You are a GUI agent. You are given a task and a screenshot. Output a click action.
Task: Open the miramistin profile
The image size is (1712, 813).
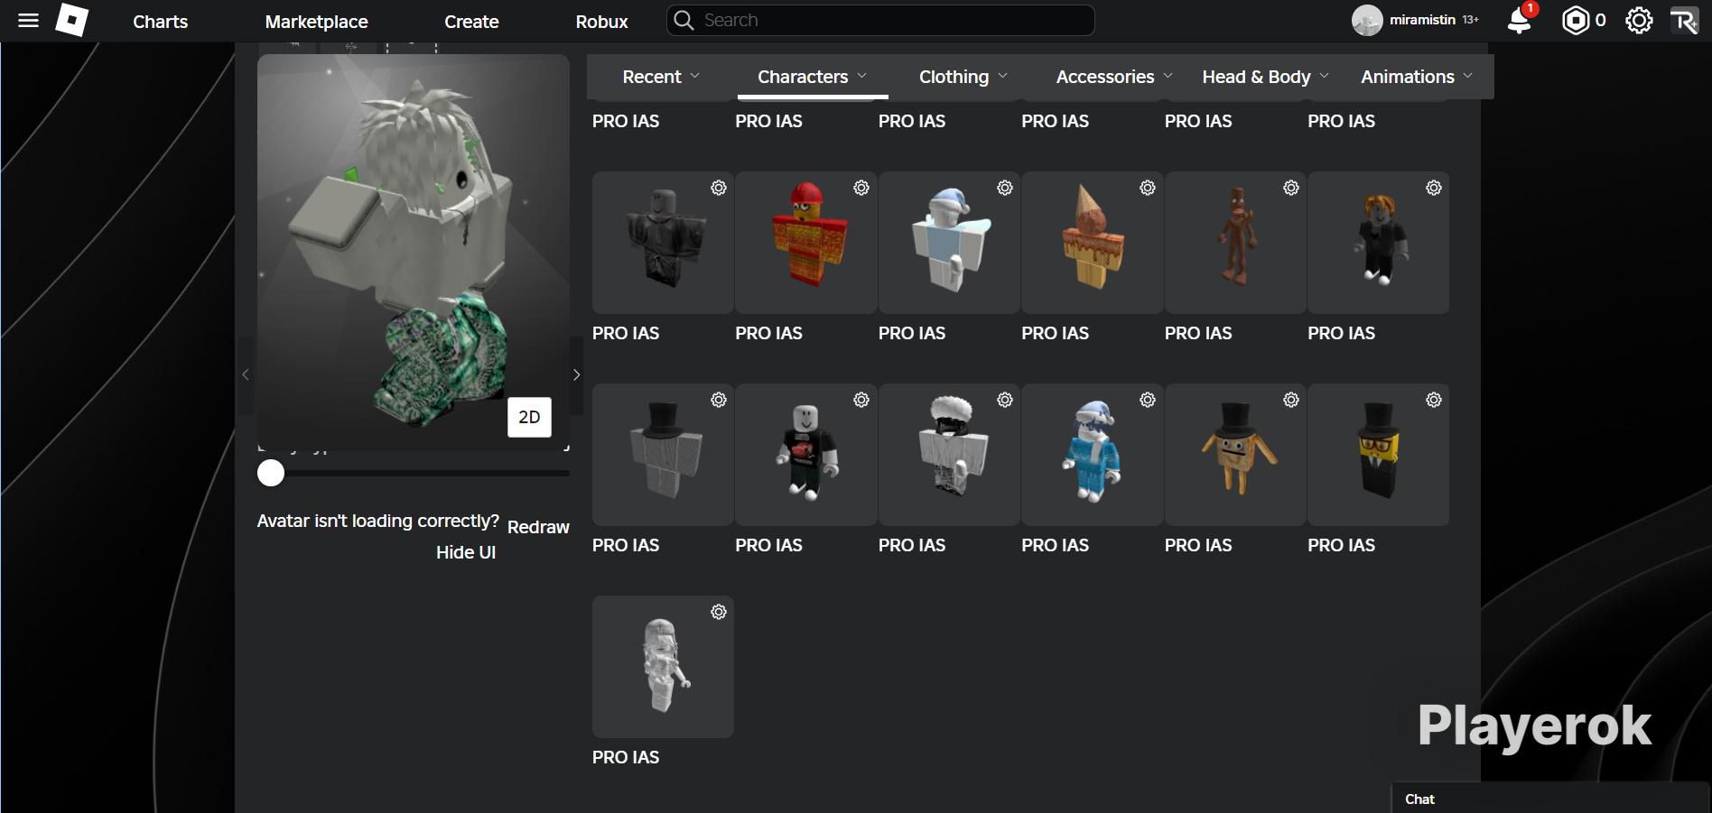pos(1415,20)
